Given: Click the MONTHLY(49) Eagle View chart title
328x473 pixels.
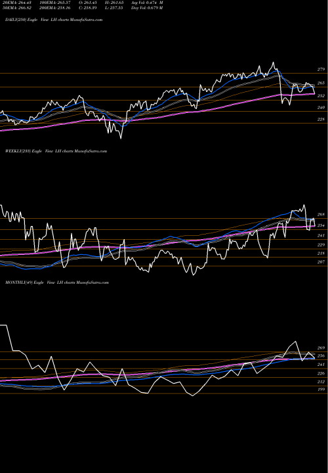Looking at the screenshot, I should tap(57, 282).
